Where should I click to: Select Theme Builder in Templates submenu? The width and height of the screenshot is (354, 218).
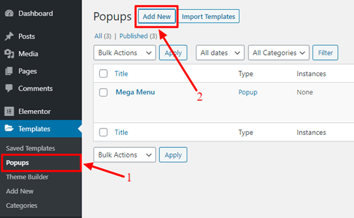(27, 177)
